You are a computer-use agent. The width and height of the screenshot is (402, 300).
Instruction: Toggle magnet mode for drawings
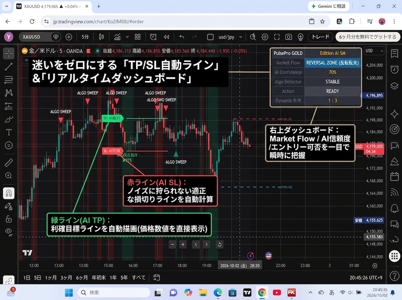[x=9, y=193]
